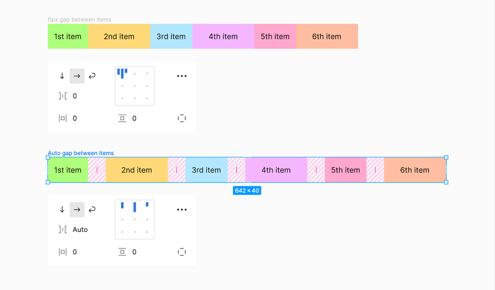Image resolution: width=495 pixels, height=290 pixels.
Task: Click individual padding icon in the Auto gap panel
Action: (182, 252)
